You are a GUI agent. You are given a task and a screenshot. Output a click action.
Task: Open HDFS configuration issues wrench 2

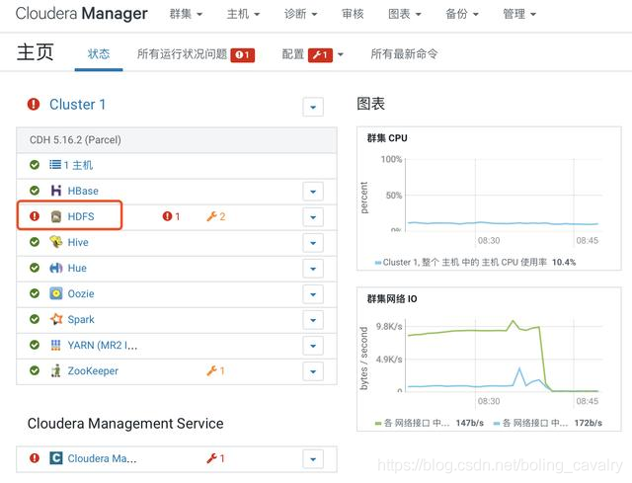pyautogui.click(x=216, y=216)
